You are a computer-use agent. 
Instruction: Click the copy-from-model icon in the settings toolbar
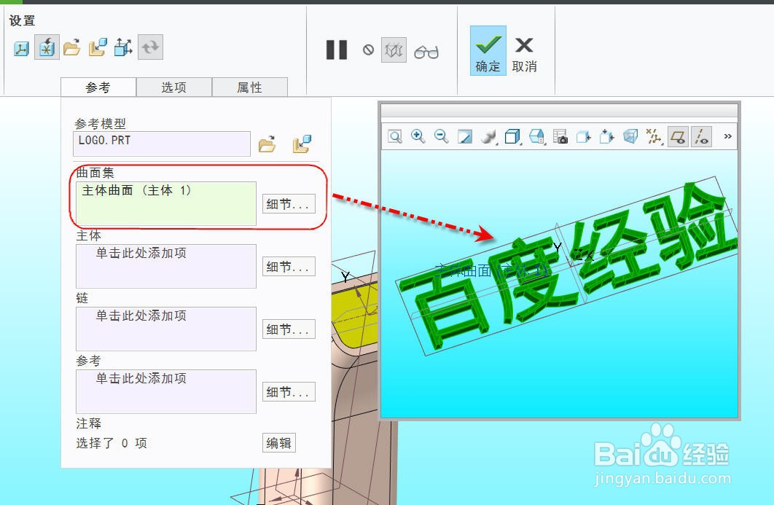pos(98,48)
